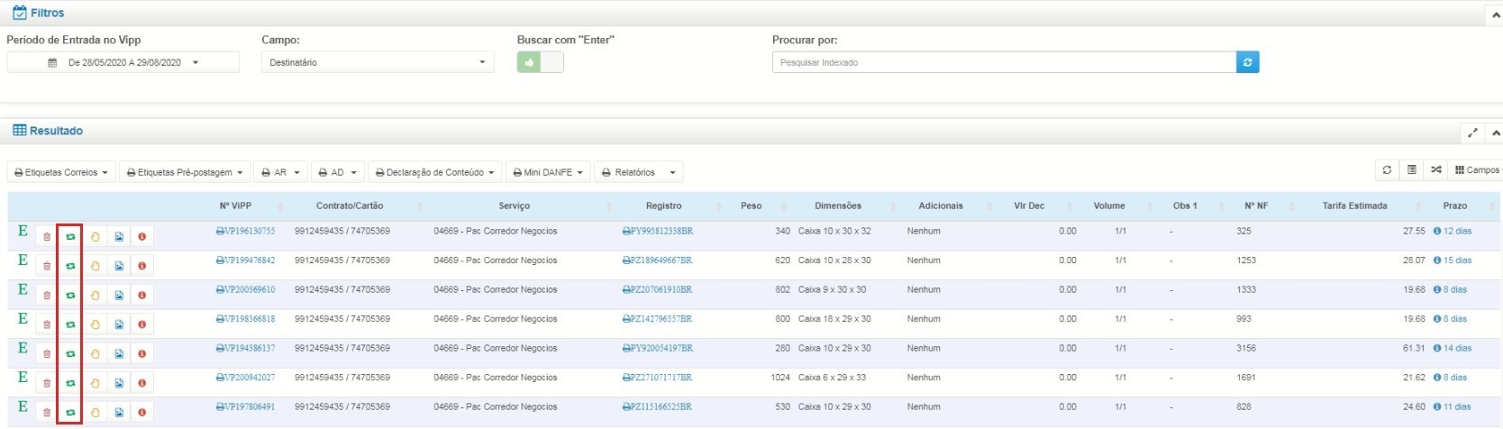1503x429 pixels.
Task: Click the green E status of VP196130755
Action: tap(23, 232)
